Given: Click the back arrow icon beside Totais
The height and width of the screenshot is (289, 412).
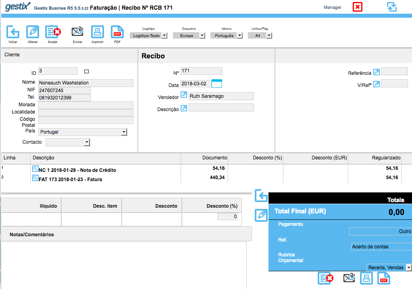Looking at the screenshot, I should pyautogui.click(x=261, y=196).
